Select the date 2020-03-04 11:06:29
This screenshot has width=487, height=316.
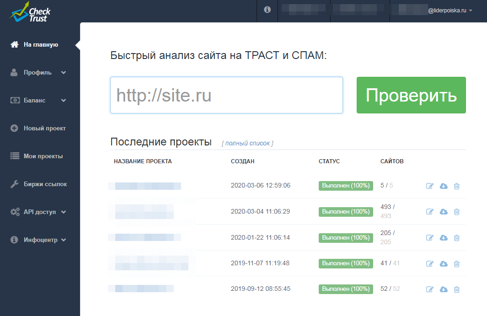coord(260,212)
